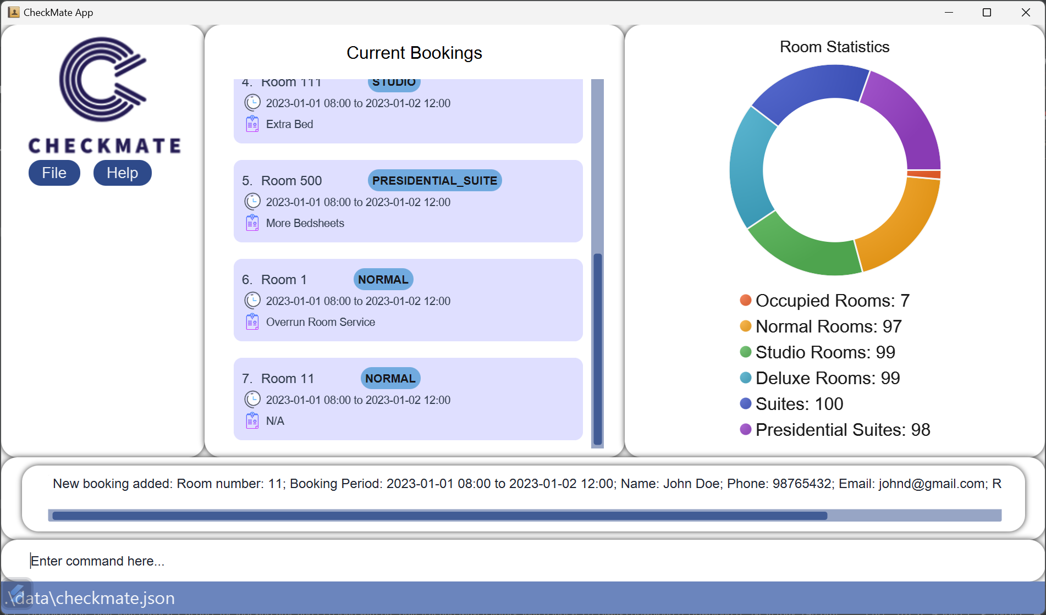Viewport: 1046px width, 615px height.
Task: Click the orange Occupied Rooms legend dot
Action: pyautogui.click(x=746, y=300)
